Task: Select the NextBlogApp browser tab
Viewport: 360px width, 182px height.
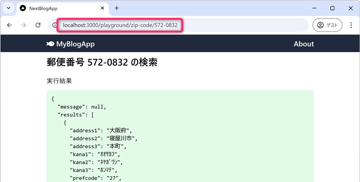Action: point(57,9)
